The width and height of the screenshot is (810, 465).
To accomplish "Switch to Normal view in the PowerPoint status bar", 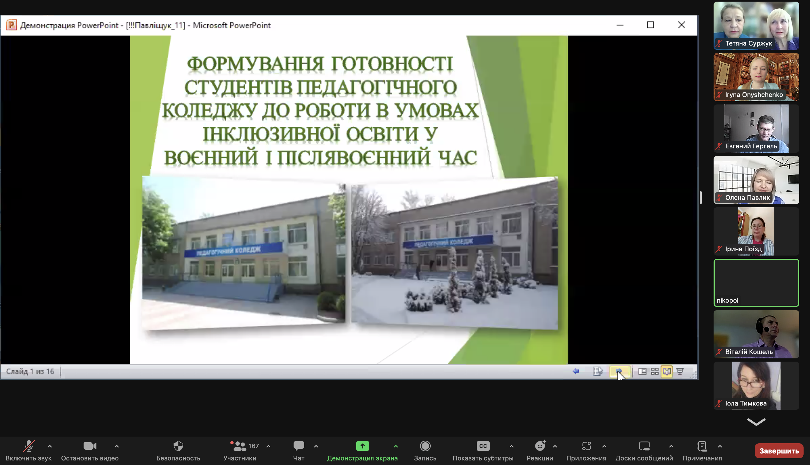I will click(x=642, y=372).
